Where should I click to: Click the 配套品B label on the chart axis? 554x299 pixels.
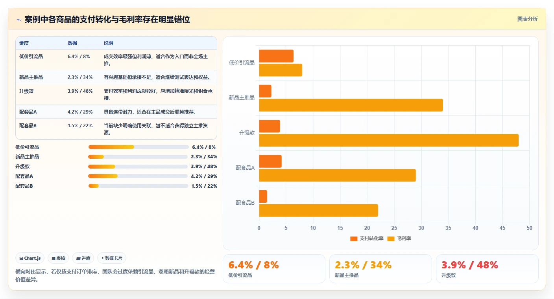pyautogui.click(x=245, y=203)
